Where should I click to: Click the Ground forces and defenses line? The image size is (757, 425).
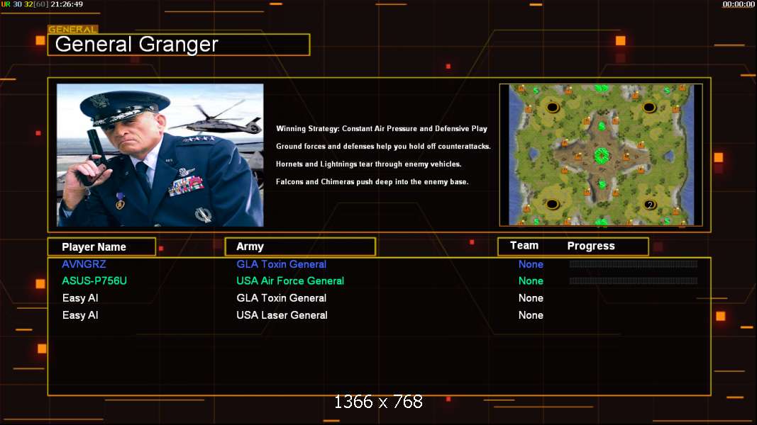[383, 147]
